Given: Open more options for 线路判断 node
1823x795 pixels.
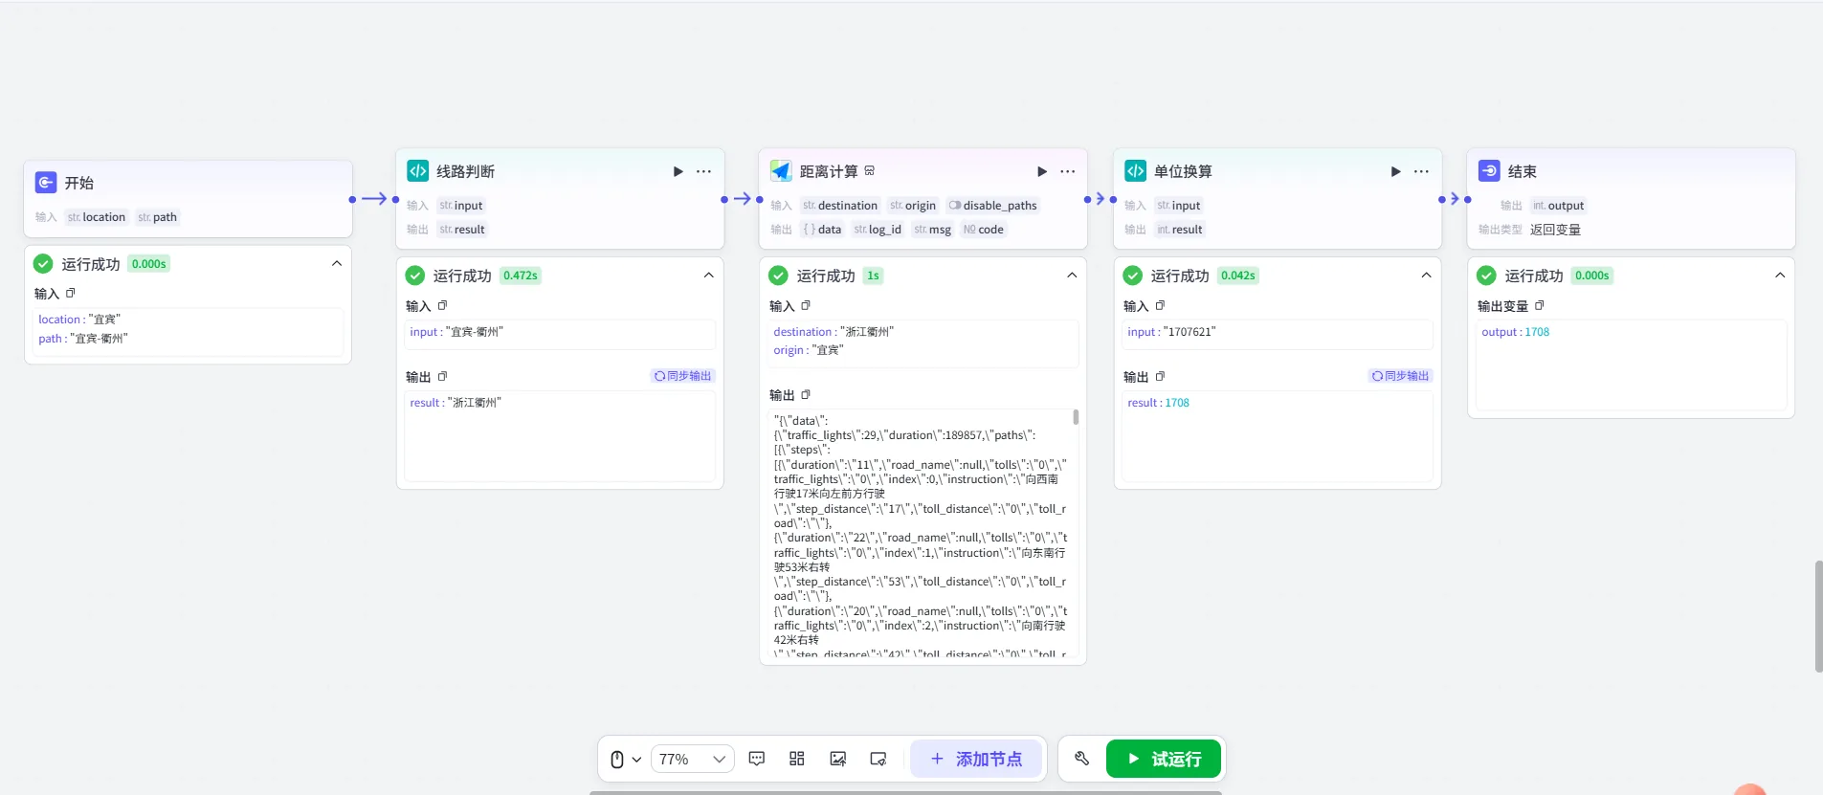Looking at the screenshot, I should (x=703, y=171).
